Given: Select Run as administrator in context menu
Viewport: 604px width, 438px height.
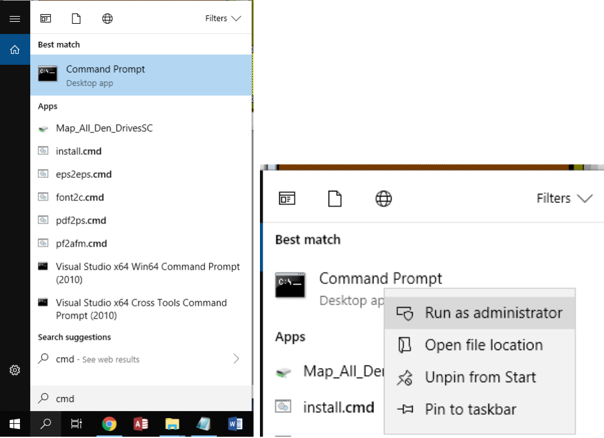Looking at the screenshot, I should (x=493, y=313).
